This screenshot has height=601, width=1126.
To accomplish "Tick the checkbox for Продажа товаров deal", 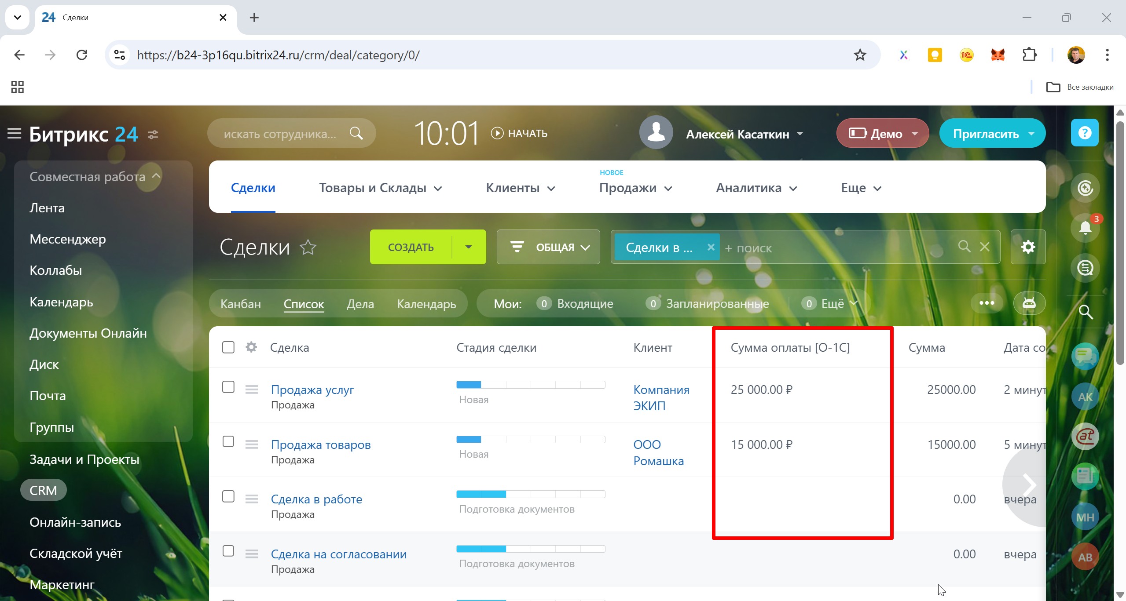I will 228,441.
